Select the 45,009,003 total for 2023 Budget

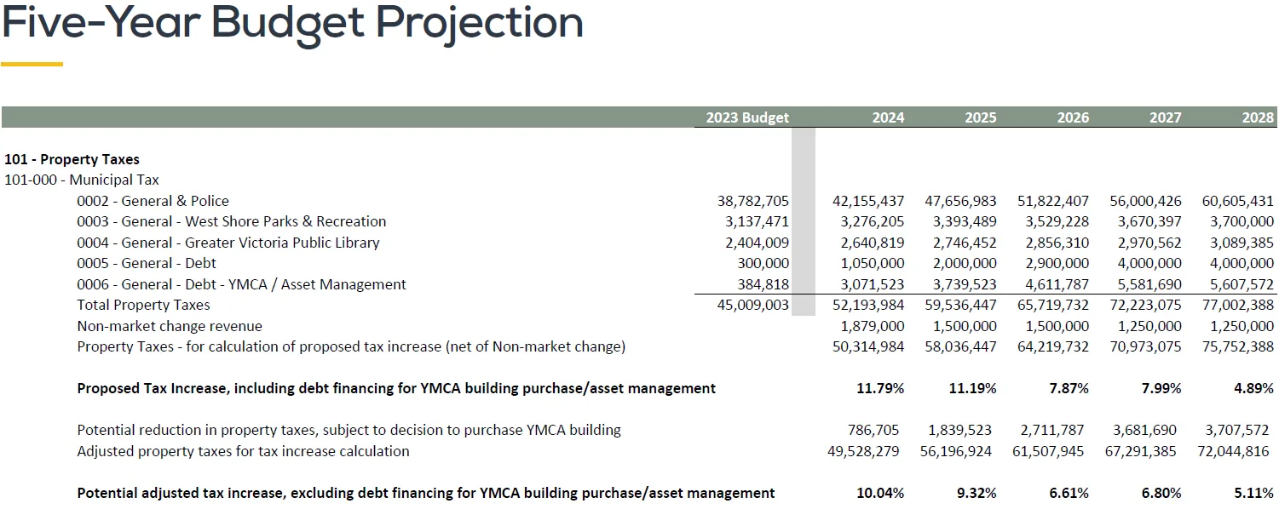(753, 305)
